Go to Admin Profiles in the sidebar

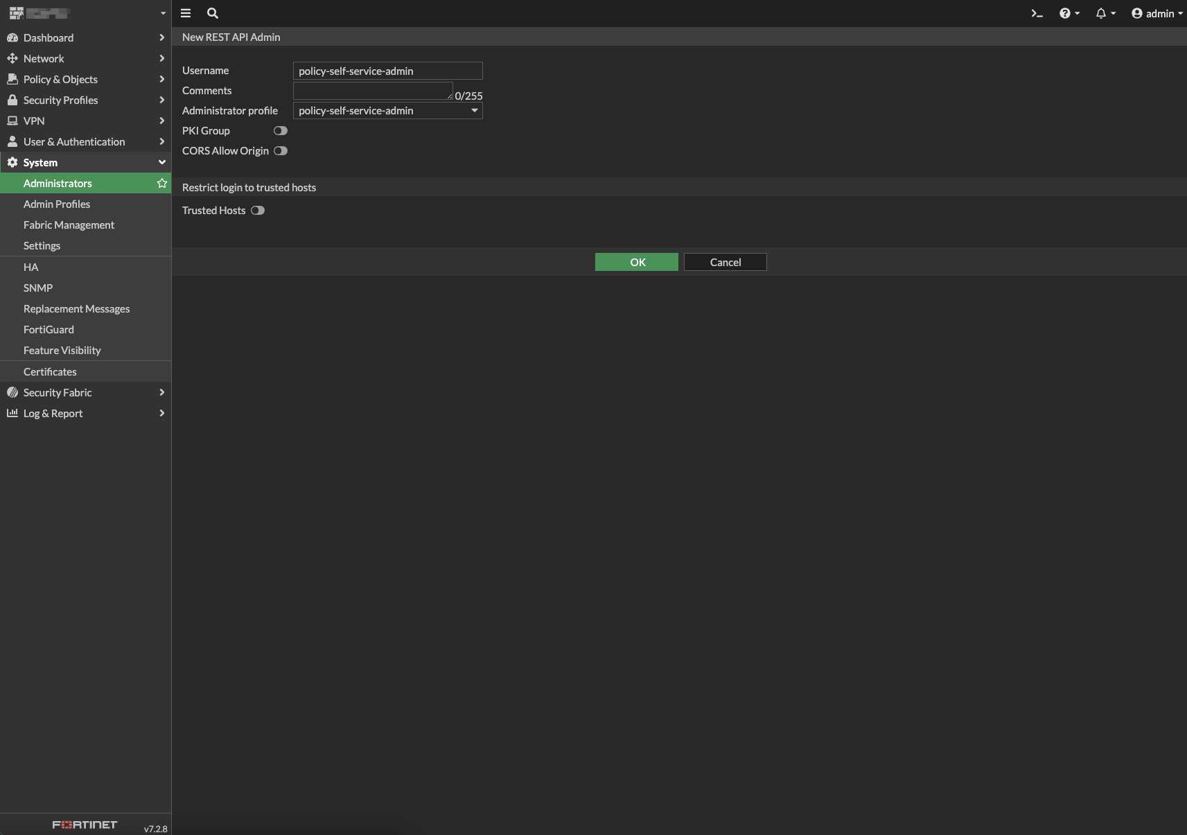coord(57,204)
